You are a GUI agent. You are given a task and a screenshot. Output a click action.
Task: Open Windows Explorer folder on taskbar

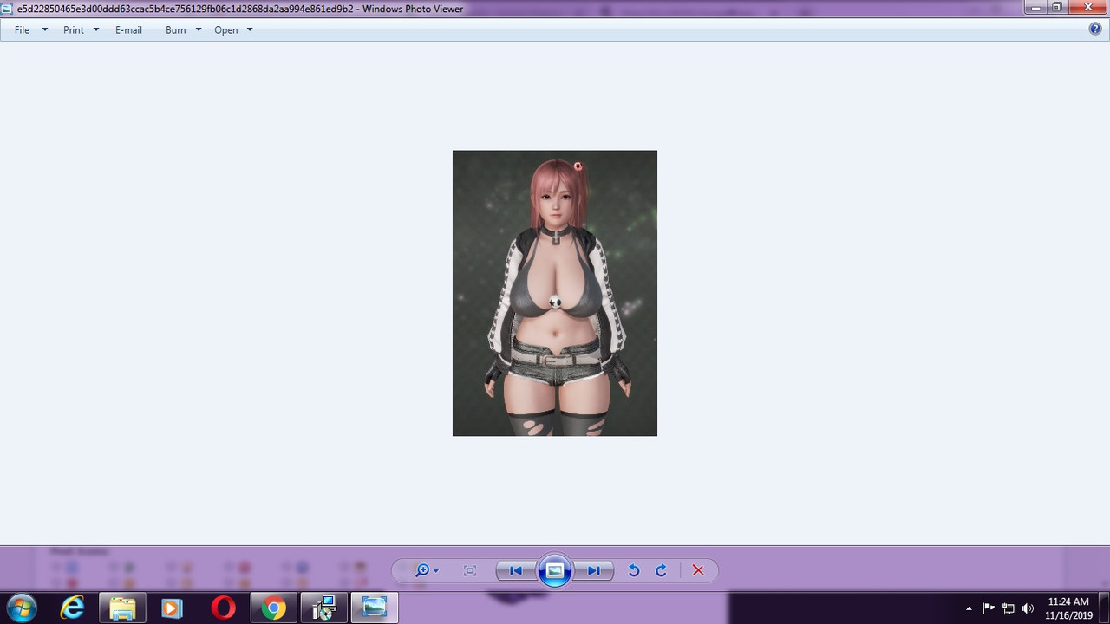click(x=122, y=608)
